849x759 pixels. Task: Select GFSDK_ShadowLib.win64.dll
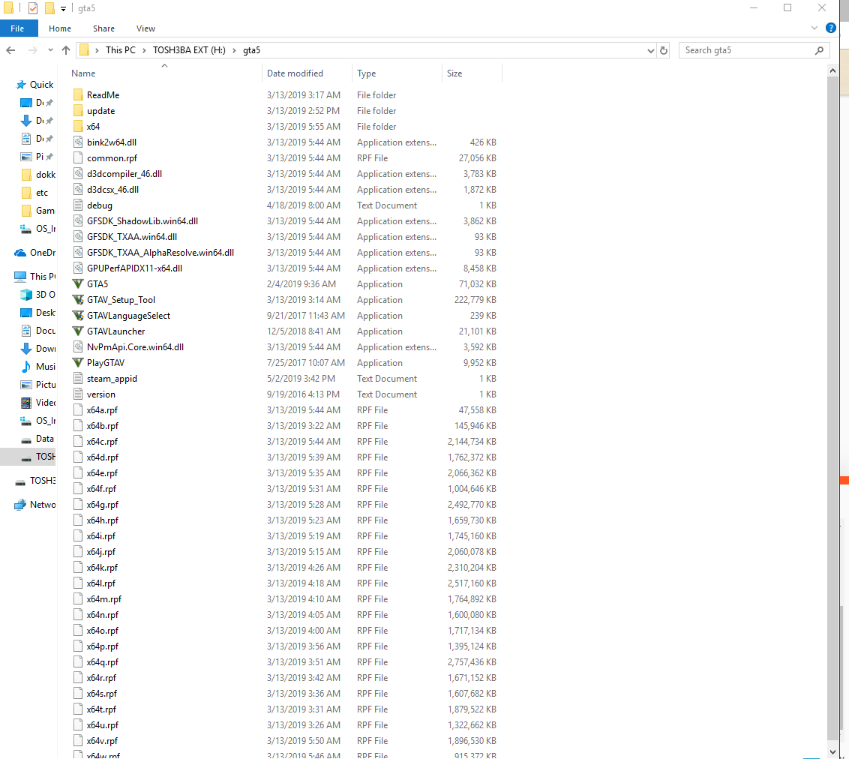[x=142, y=221]
